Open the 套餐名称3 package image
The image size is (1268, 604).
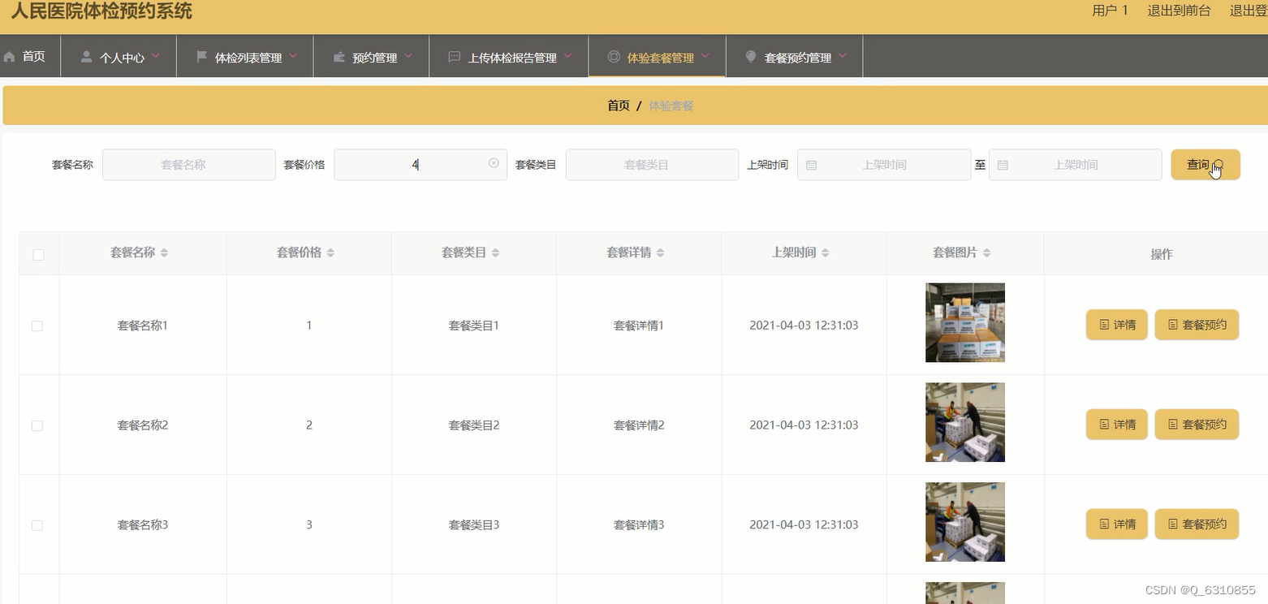965,522
